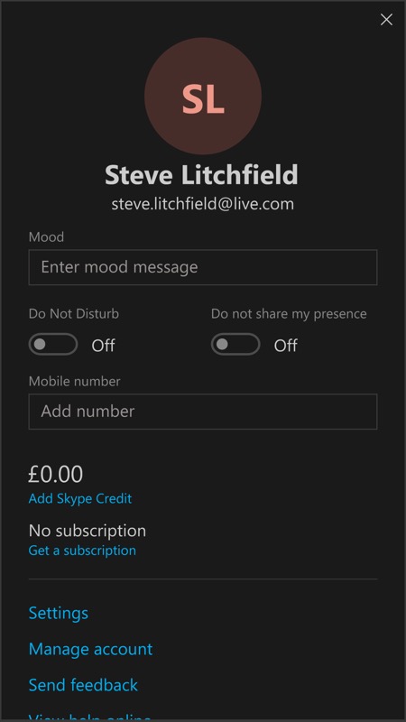Screen dimensions: 406x722
Task: Click the Add number mobile field
Action: coord(203,412)
